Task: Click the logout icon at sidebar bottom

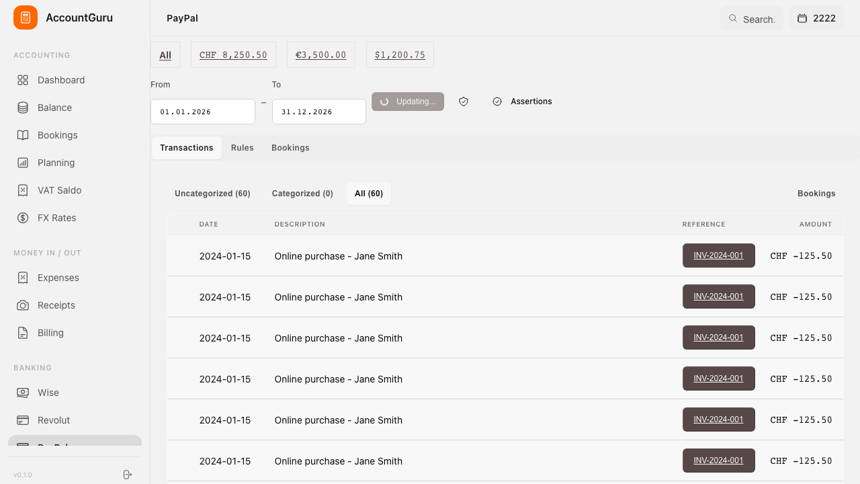Action: (128, 475)
